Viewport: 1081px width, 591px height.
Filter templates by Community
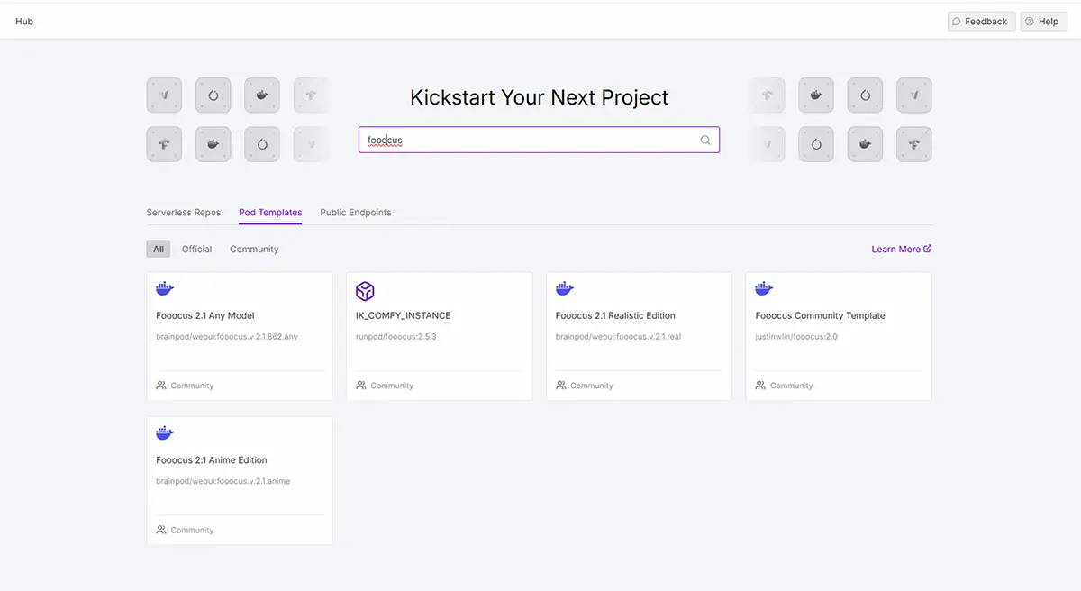click(x=254, y=249)
